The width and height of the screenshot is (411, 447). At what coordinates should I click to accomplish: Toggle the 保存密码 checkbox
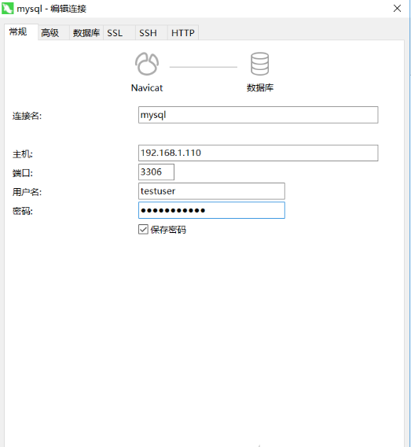coord(143,229)
